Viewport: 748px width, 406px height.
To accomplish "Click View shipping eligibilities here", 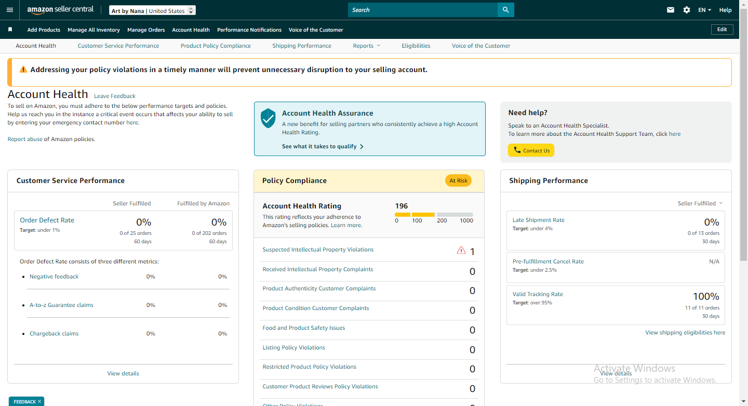I will pyautogui.click(x=685, y=332).
